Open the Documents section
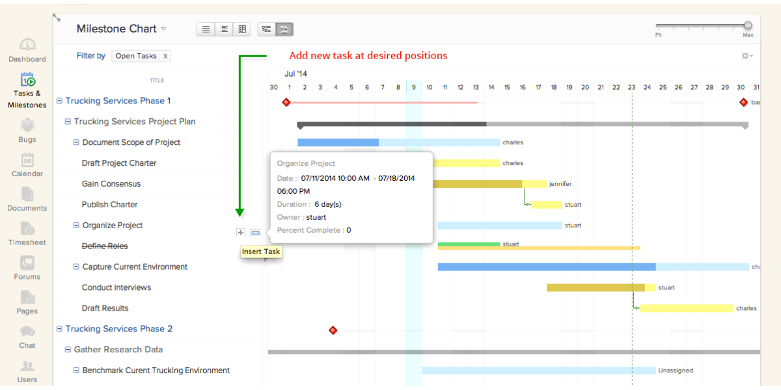 coord(27,198)
